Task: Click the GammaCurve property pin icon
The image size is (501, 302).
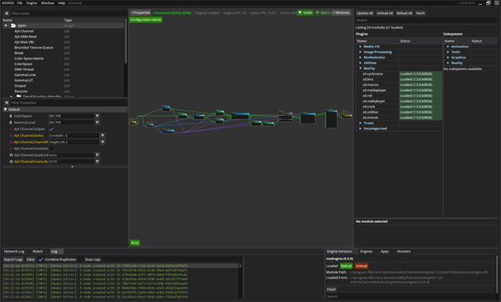Action: [x=11, y=123]
